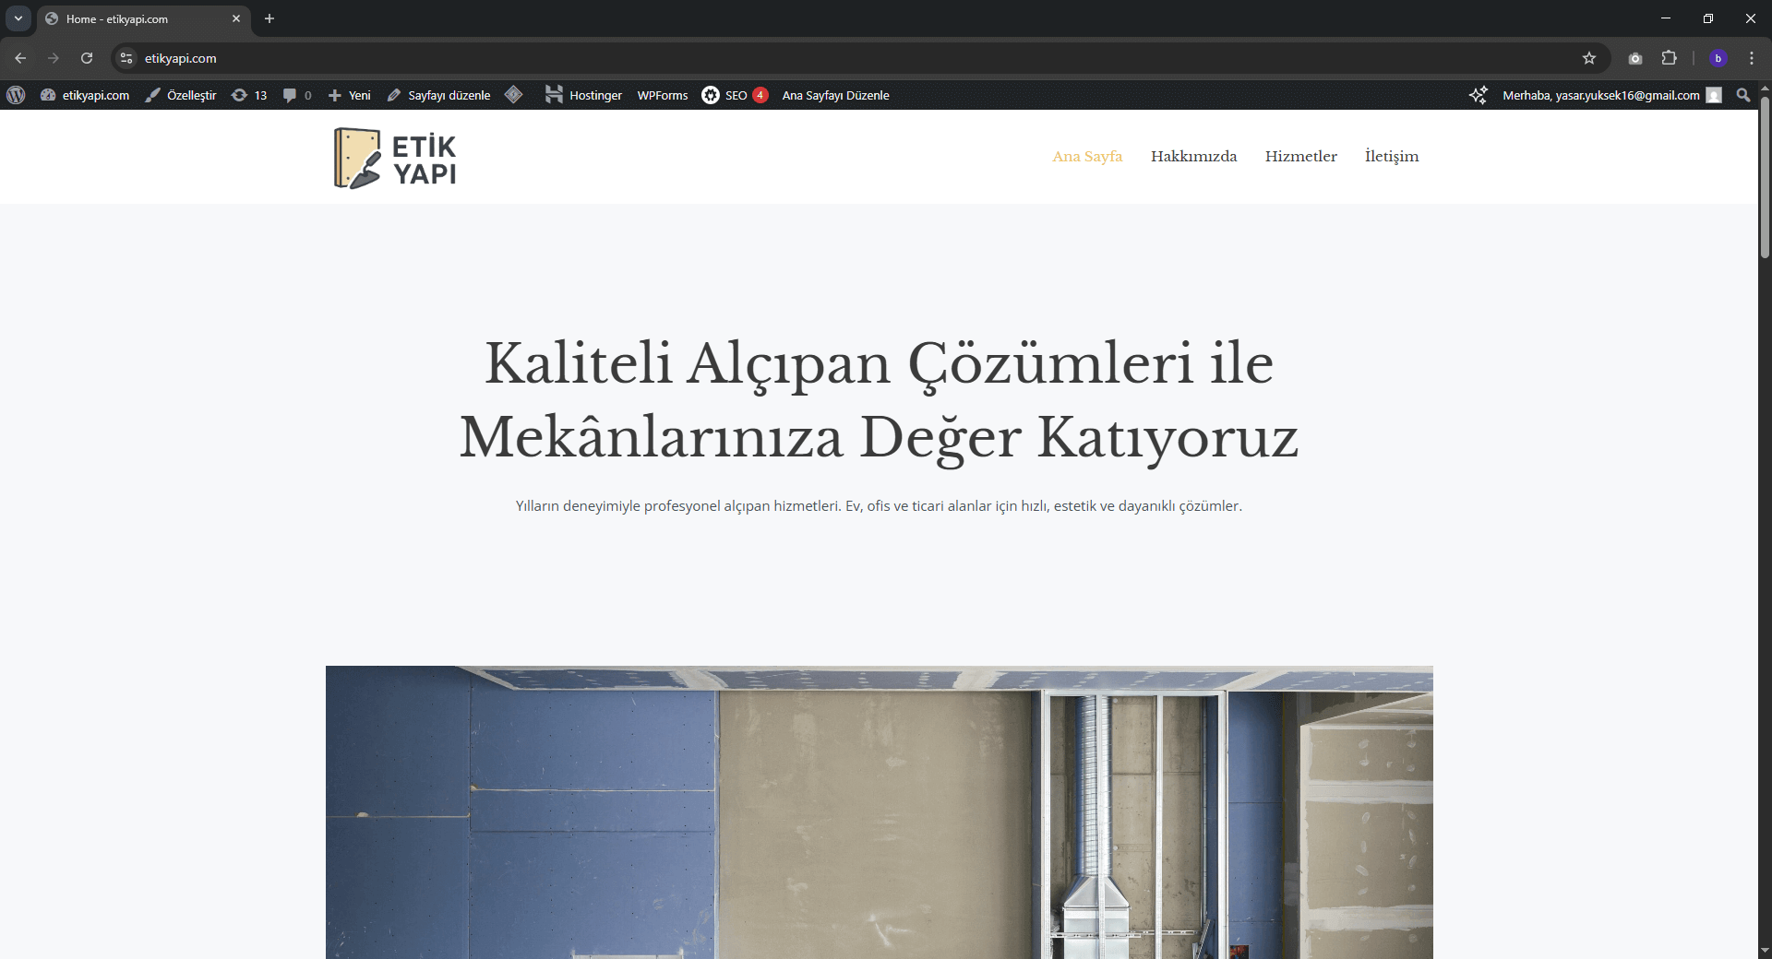Click the admin bar search magnifier icon
The image size is (1772, 959).
1743,95
